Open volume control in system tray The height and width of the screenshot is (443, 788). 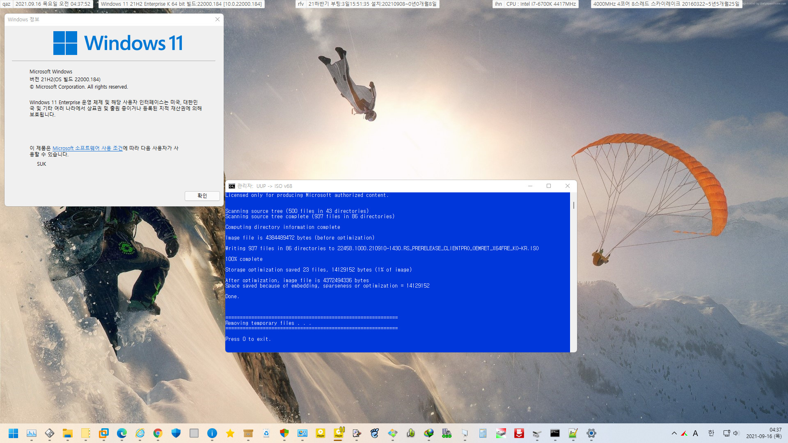[736, 433]
